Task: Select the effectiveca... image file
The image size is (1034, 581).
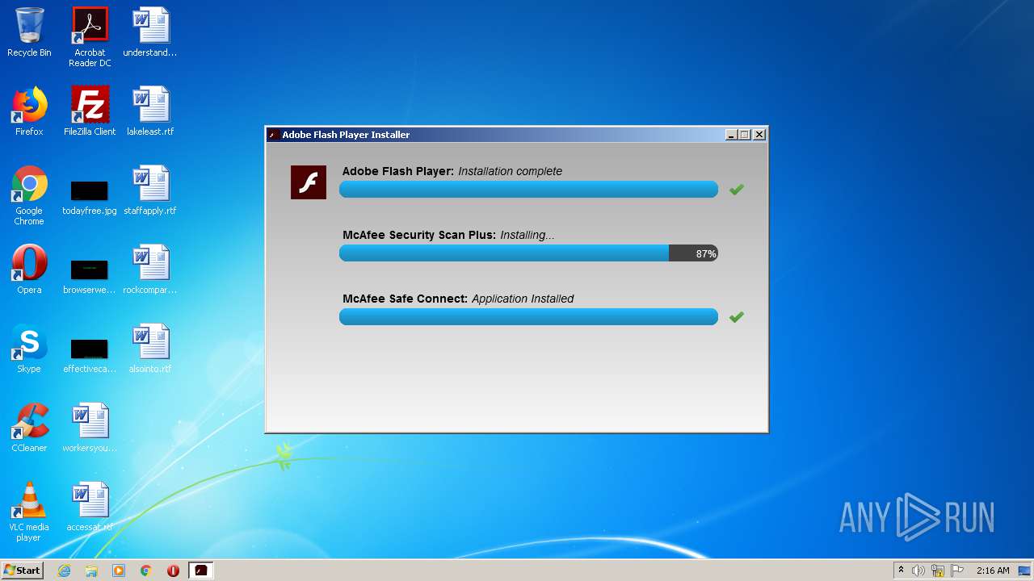Action: tap(90, 354)
